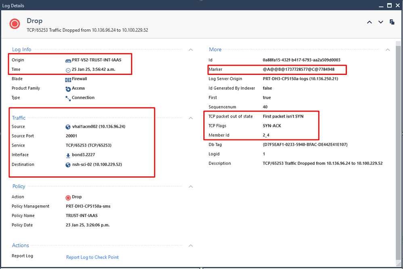The height and width of the screenshot is (269, 403).
Task: Click the bond3.2227 interface icon
Action: pos(68,155)
